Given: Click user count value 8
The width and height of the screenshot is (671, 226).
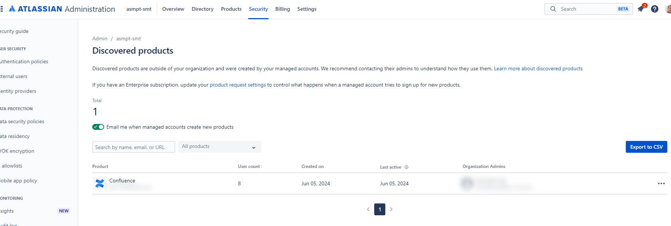Looking at the screenshot, I should [x=239, y=183].
